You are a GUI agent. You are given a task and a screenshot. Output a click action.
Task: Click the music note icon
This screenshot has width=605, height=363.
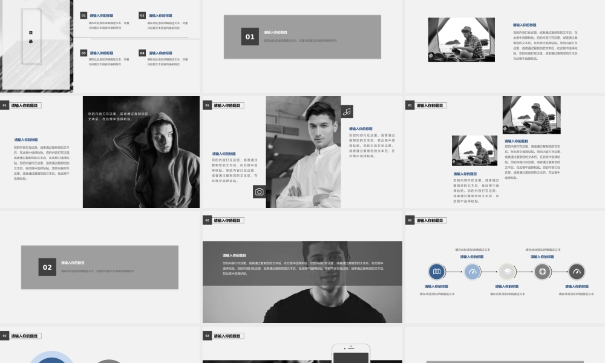click(x=347, y=111)
